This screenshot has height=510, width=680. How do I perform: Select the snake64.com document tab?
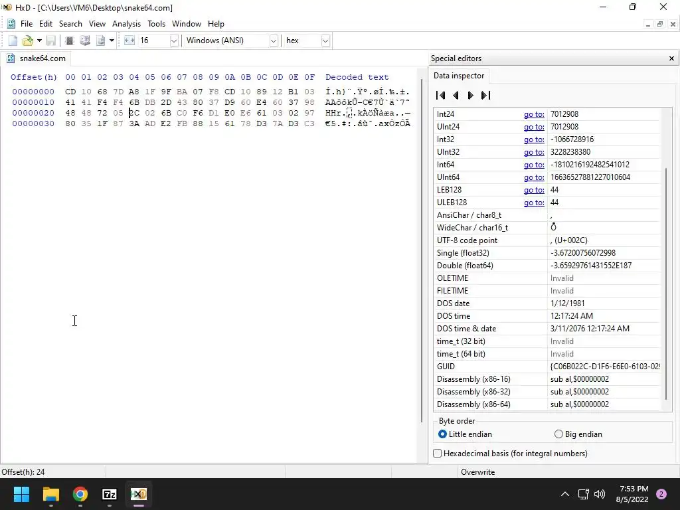[x=36, y=58]
